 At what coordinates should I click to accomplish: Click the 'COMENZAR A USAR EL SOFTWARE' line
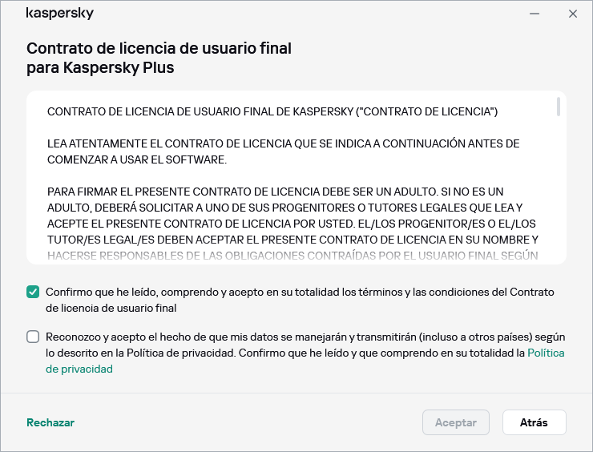(x=137, y=159)
